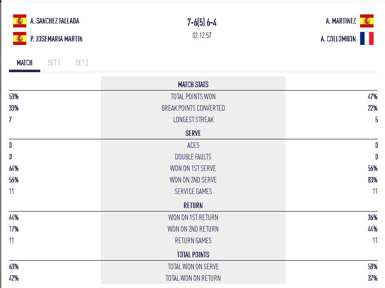Select player name A. Martinez
The width and height of the screenshot is (385, 288).
click(341, 21)
